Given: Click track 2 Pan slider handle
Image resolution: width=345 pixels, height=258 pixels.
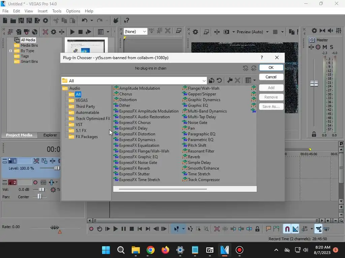Looking at the screenshot, I should [x=39, y=197].
